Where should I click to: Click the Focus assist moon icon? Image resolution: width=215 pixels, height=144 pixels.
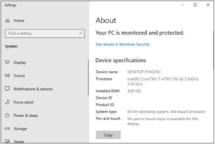pyautogui.click(x=8, y=102)
